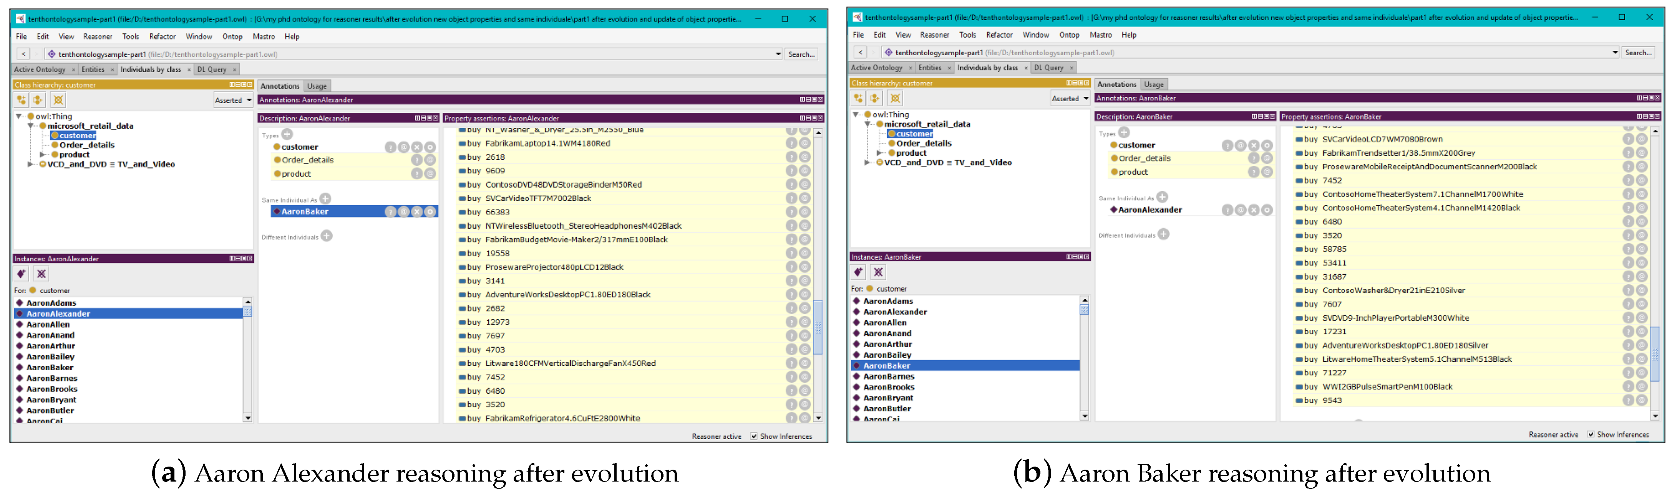Click Add individual icon in Instances: AaronBaker panel

pyautogui.click(x=858, y=272)
